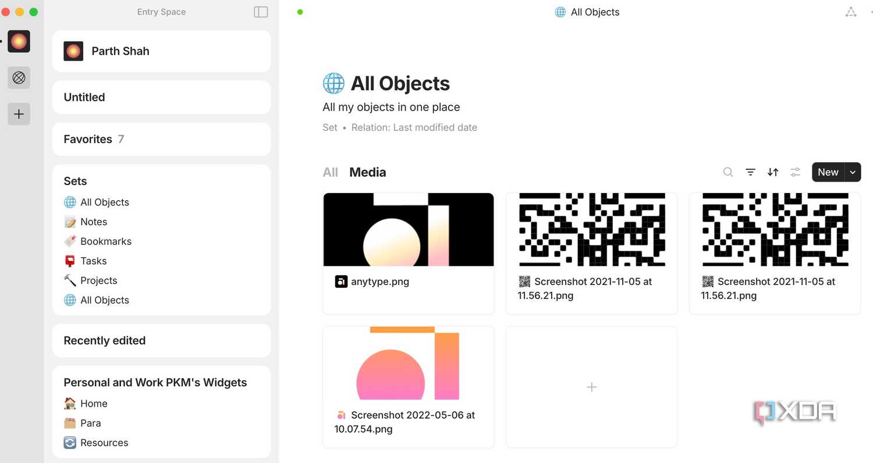Open the filter icon in view toolbar
Viewport: 873px width, 463px height.
(751, 172)
